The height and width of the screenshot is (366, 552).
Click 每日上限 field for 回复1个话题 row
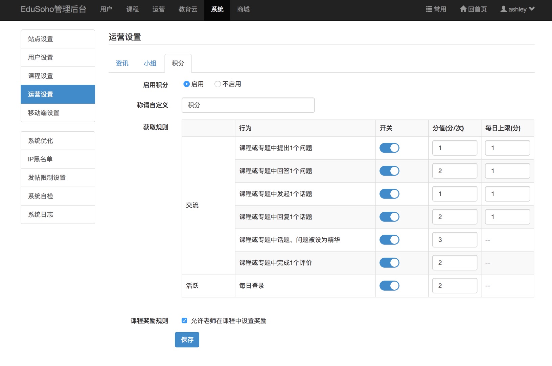tap(507, 217)
